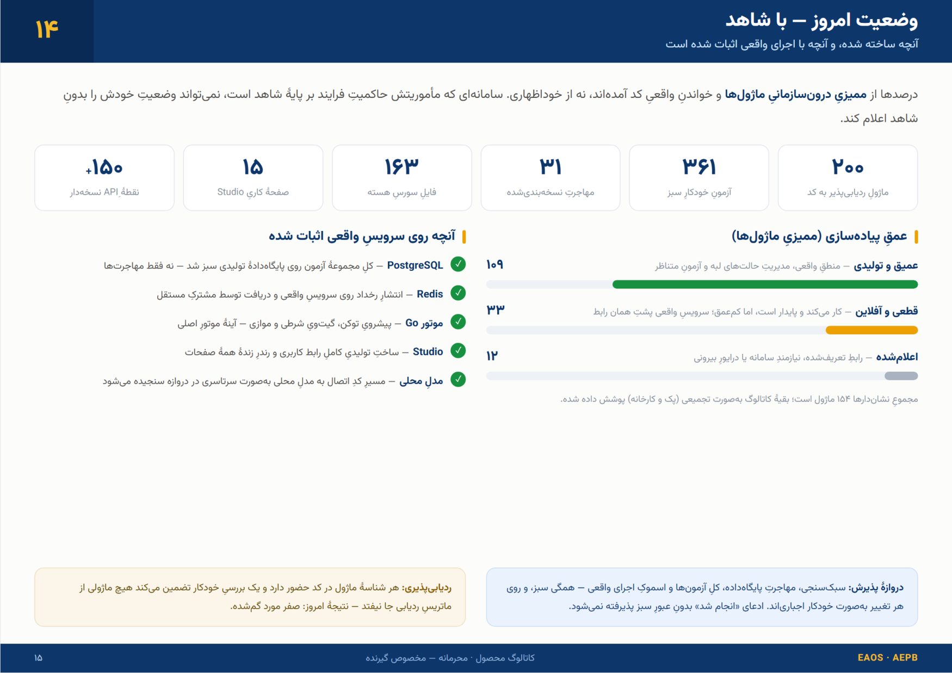Click the PostgreSQL description کلِ مجموعهٔ آزمون

click(x=239, y=266)
